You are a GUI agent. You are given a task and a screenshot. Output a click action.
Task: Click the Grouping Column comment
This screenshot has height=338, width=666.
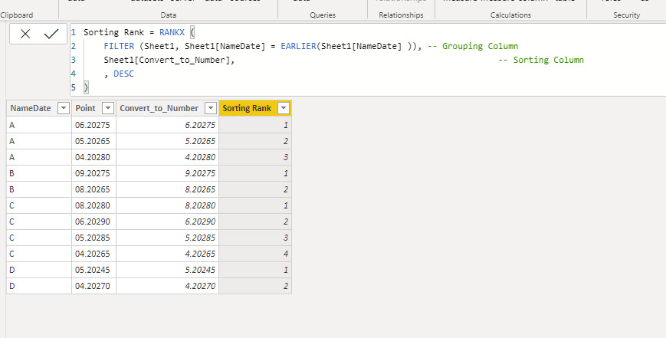click(473, 46)
